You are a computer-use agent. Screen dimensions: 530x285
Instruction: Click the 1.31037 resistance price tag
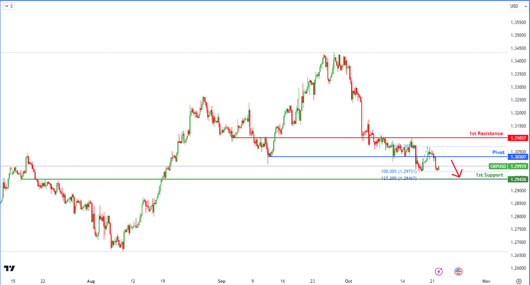pos(518,138)
